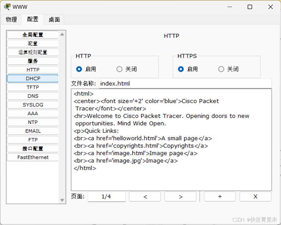The height and width of the screenshot is (225, 281).
Task: Click the copyrights.html line in the code
Action: tap(141, 146)
